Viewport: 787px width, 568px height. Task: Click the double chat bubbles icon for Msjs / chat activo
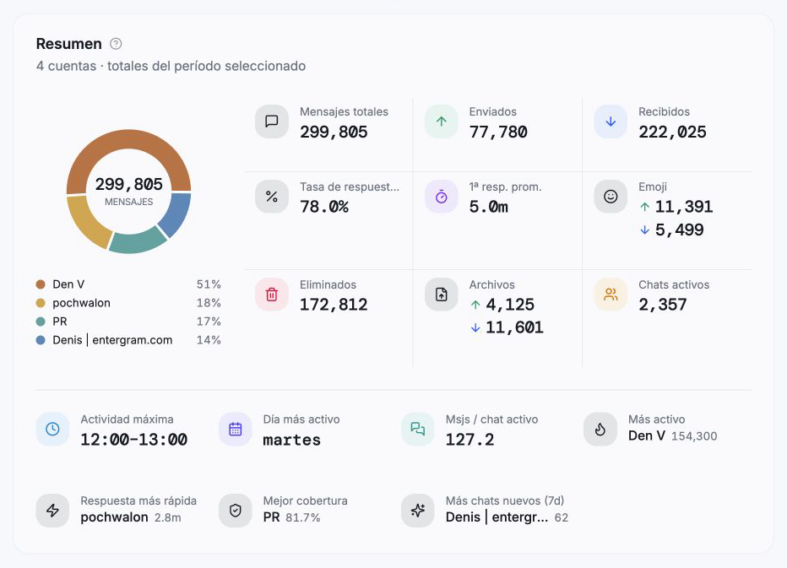[418, 429]
